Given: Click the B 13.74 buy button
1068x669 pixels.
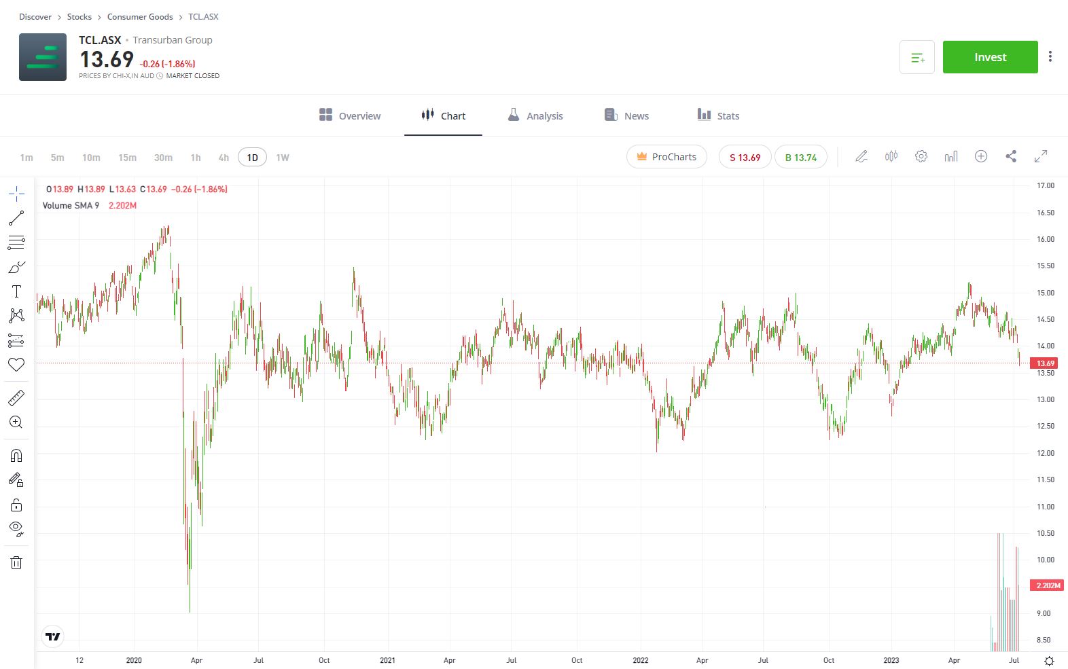Looking at the screenshot, I should pos(801,157).
